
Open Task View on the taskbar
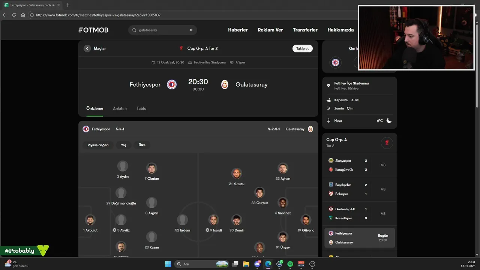[235, 264]
